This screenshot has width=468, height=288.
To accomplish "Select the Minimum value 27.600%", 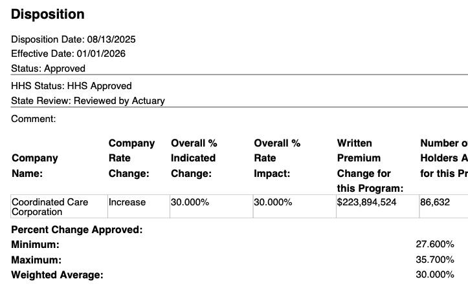I will click(434, 245).
